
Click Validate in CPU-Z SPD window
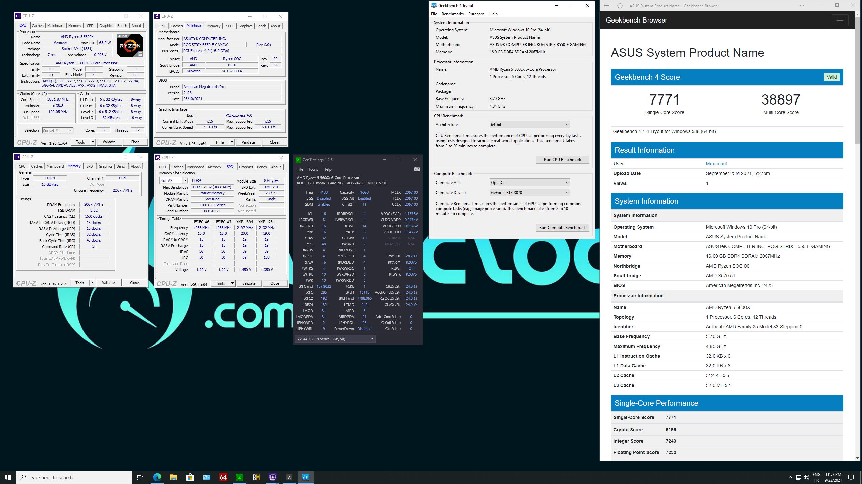[x=249, y=283]
